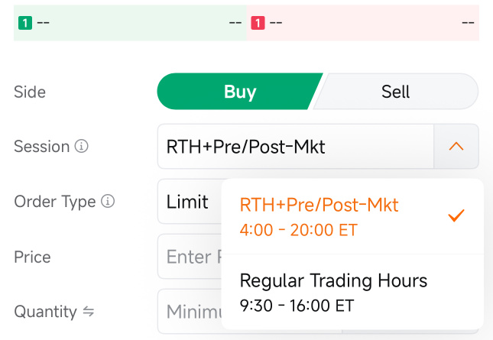Click the Side label text
The width and height of the screenshot is (493, 340).
click(30, 92)
